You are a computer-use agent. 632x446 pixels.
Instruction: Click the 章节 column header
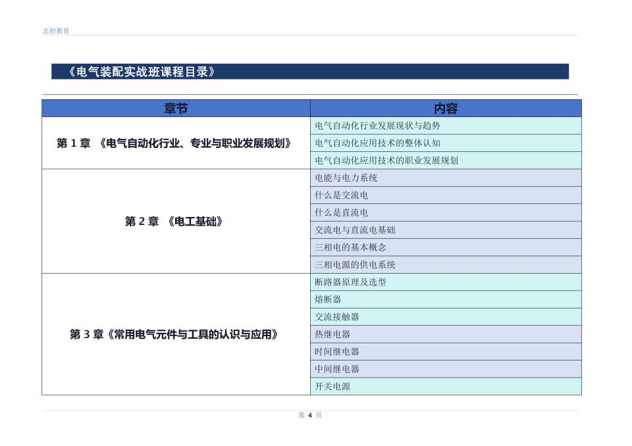176,109
